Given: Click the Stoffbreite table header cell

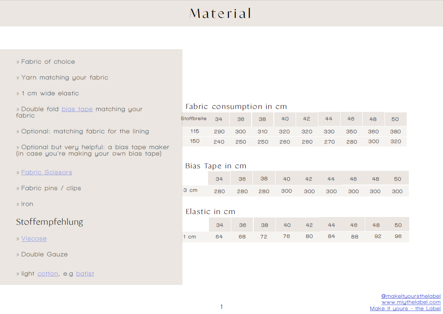Looking at the screenshot, I should pyautogui.click(x=194, y=119).
